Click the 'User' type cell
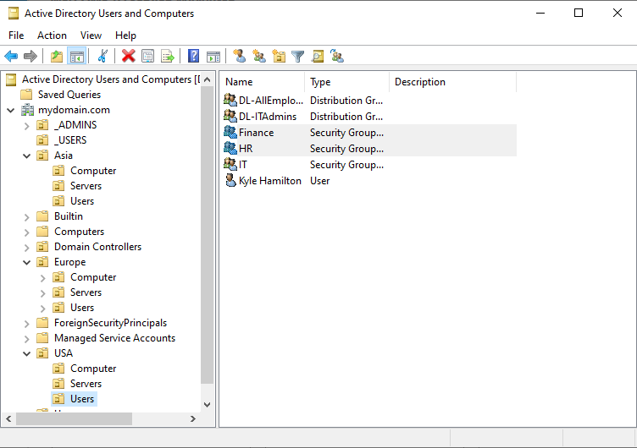637x448 pixels. point(319,181)
